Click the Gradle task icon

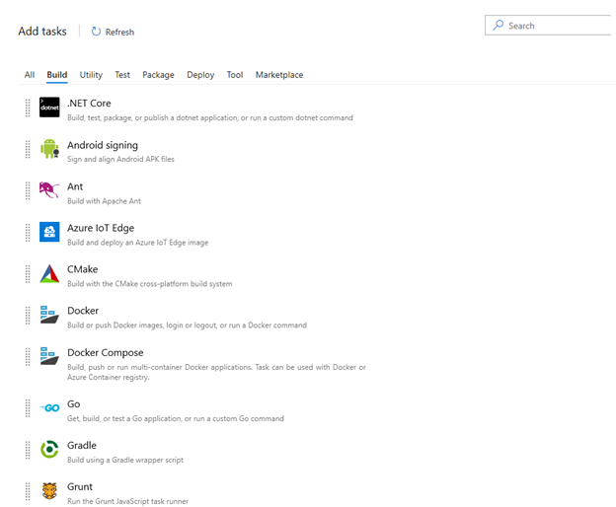49,450
